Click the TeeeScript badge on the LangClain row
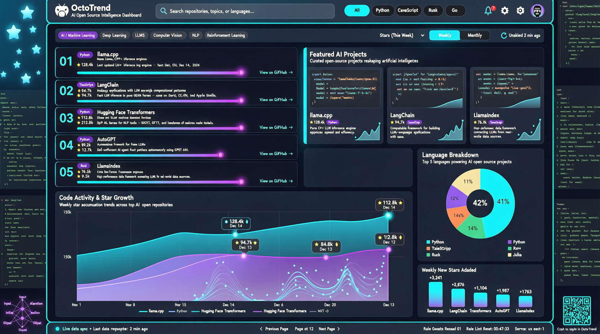The width and height of the screenshot is (600, 334). point(86,85)
